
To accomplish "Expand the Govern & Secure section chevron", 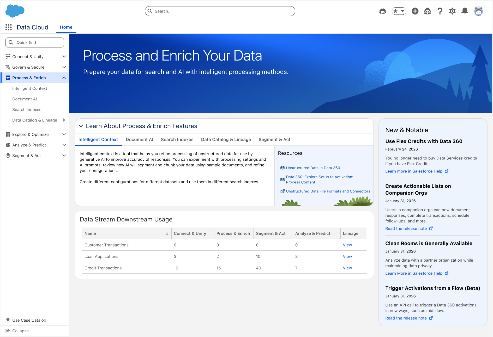I will point(64,67).
